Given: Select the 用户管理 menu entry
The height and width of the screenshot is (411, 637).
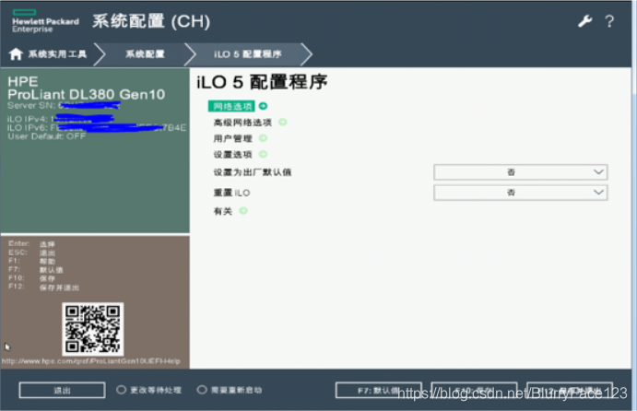Looking at the screenshot, I should click(233, 138).
